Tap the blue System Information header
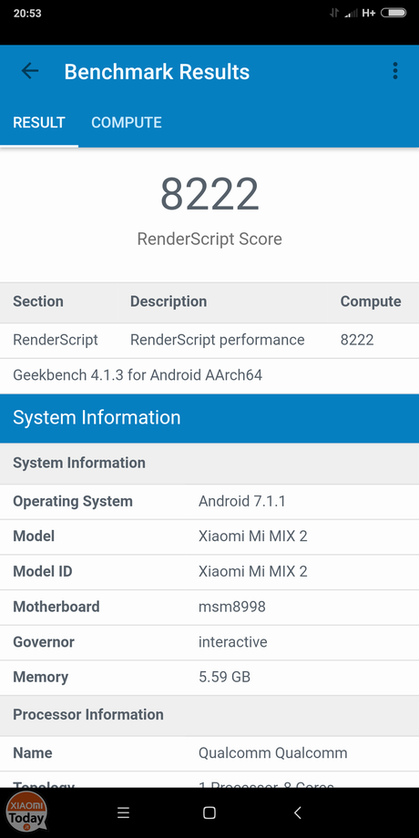Viewport: 419px width, 838px height. [209, 418]
